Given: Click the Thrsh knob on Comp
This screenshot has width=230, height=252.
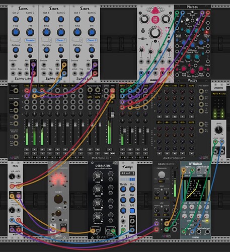Looking at the screenshot, I should (x=123, y=189).
